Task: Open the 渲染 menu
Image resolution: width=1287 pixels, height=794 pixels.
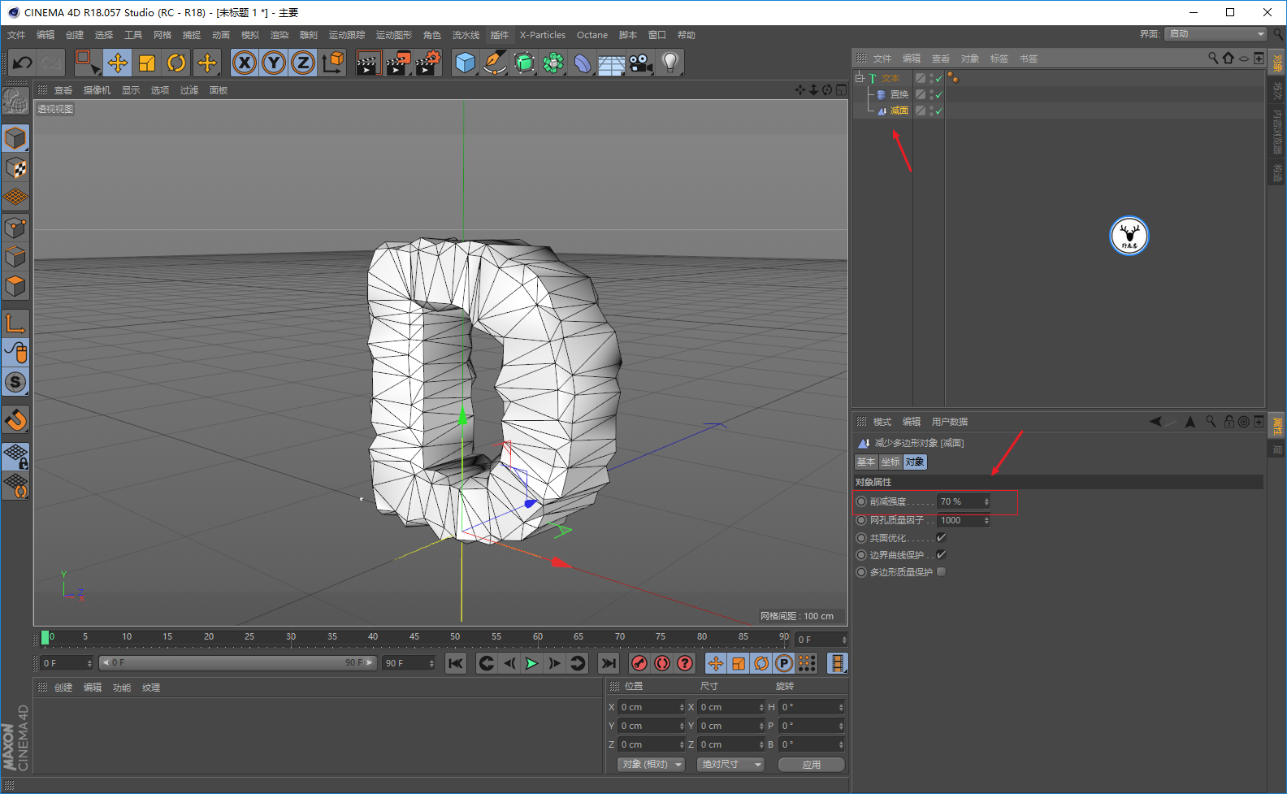Action: 279,35
